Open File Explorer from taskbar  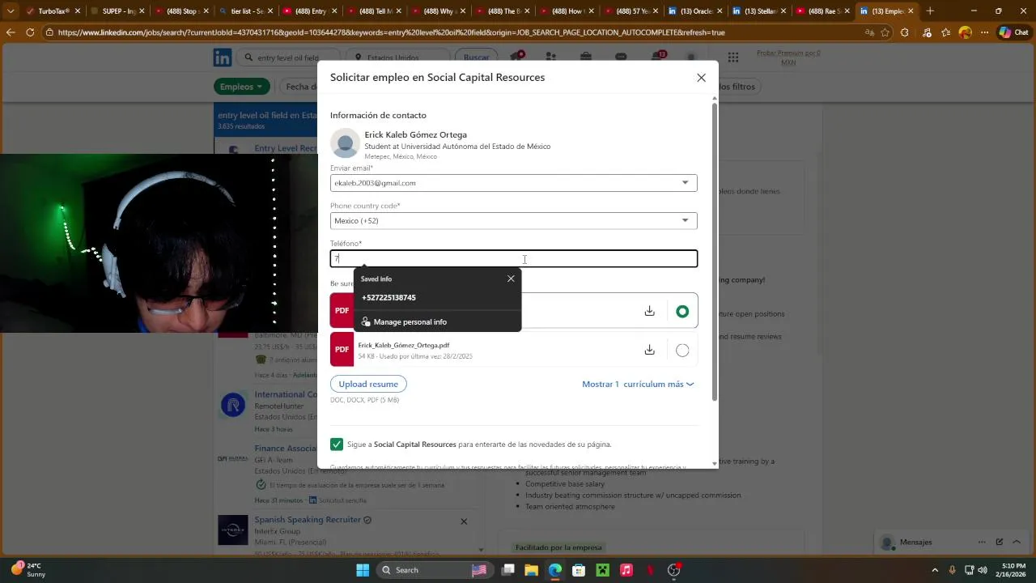pos(531,570)
